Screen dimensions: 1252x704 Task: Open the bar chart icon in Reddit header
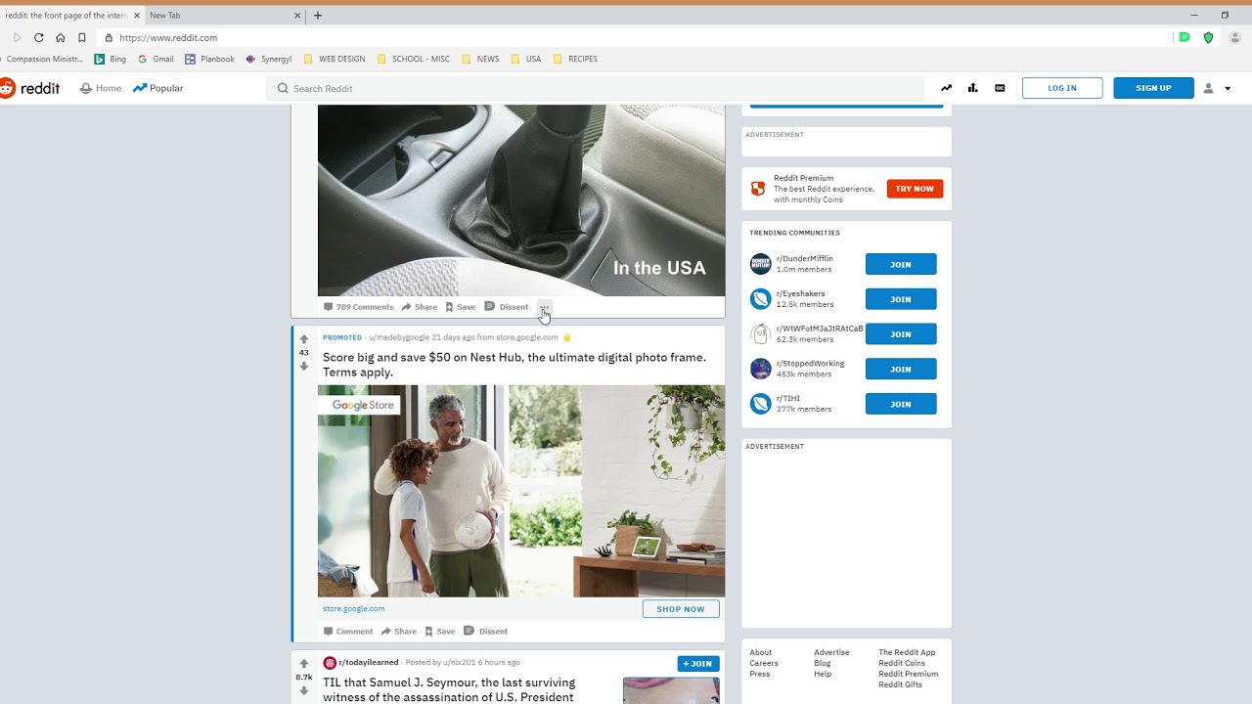point(972,88)
